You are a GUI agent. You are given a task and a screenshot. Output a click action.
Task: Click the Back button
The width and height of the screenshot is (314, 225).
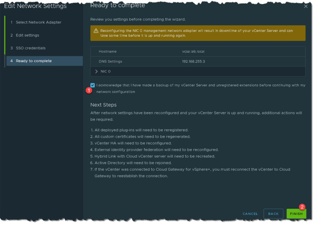click(273, 214)
